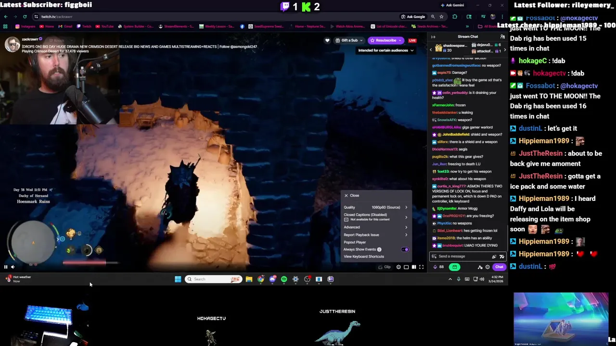Open the chat community users icon
Image resolution: width=616 pixels, height=346 pixels.
(502, 37)
